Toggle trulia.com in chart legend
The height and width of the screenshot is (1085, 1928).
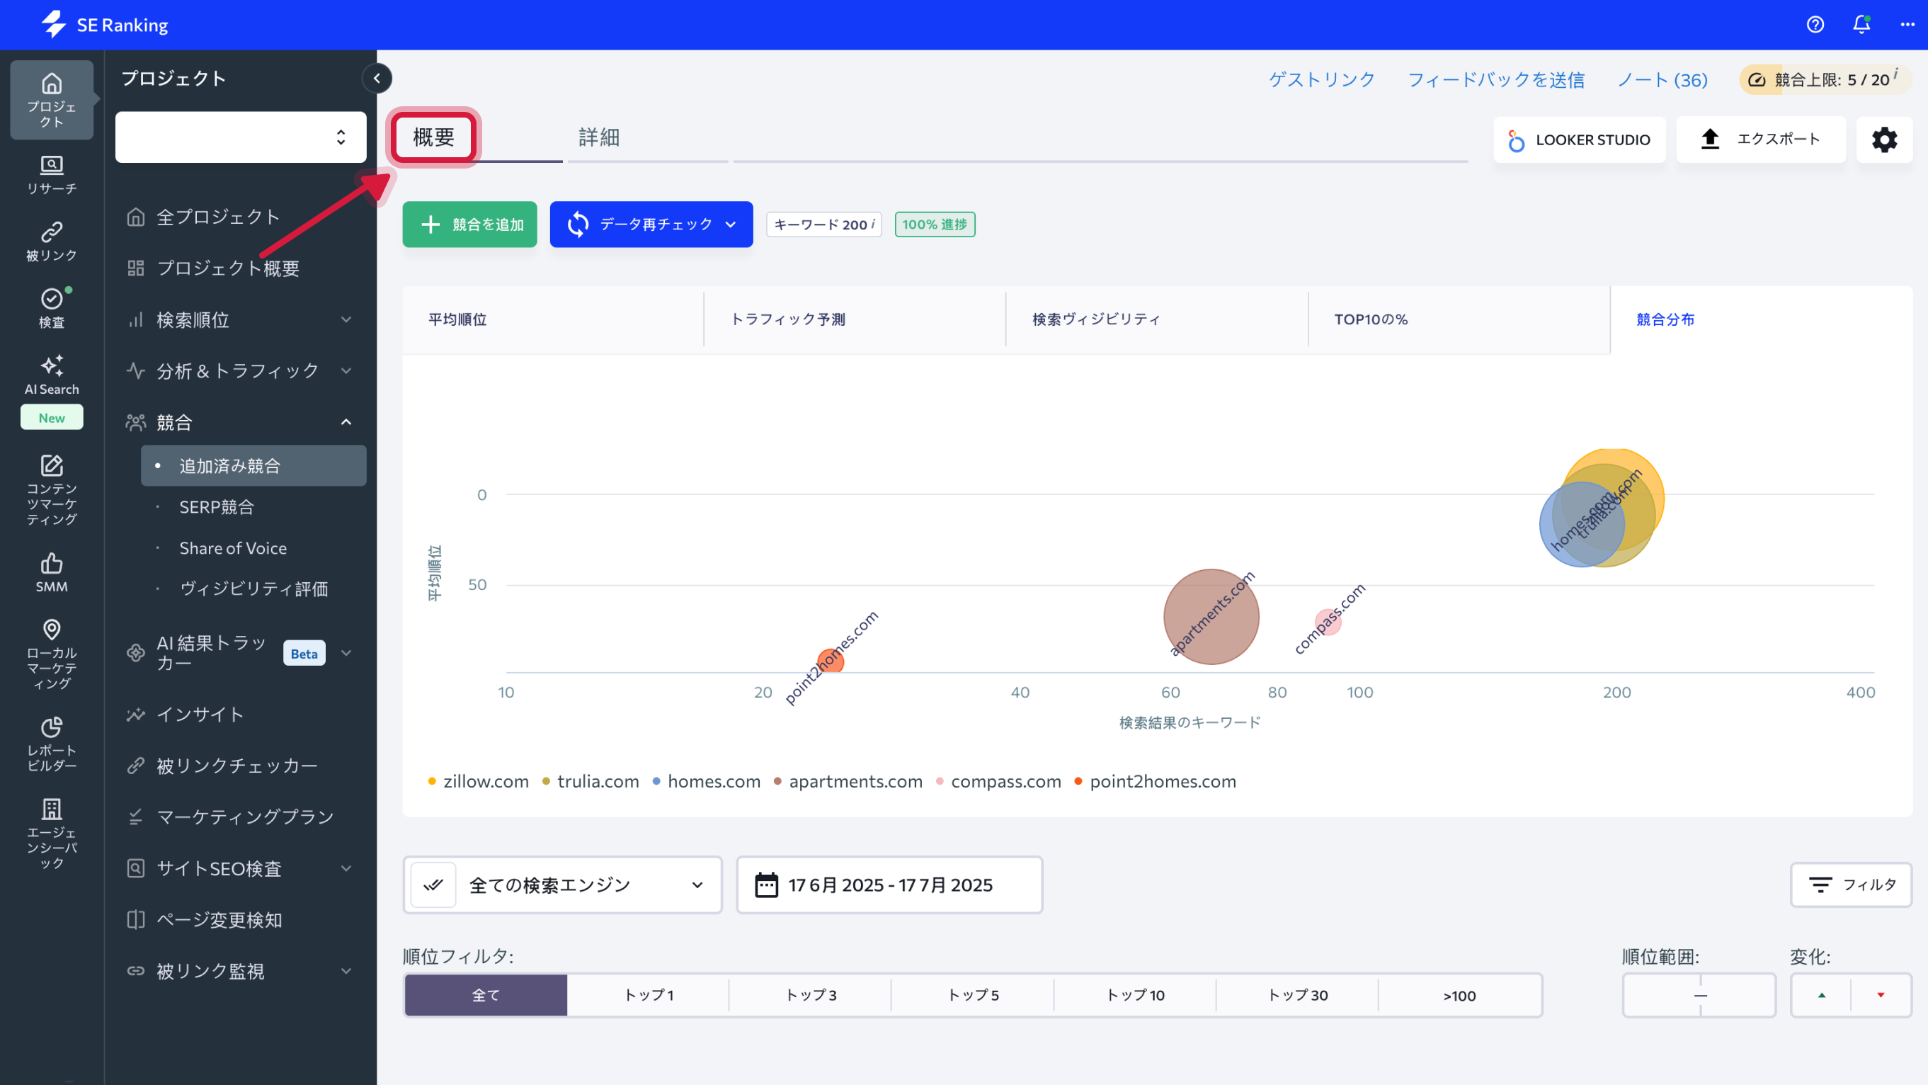(x=591, y=781)
